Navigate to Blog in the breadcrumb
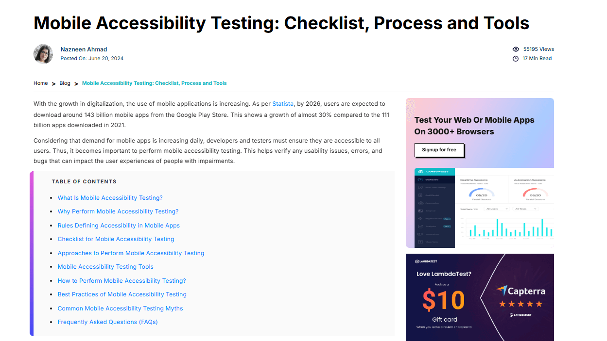The width and height of the screenshot is (607, 341). point(65,83)
